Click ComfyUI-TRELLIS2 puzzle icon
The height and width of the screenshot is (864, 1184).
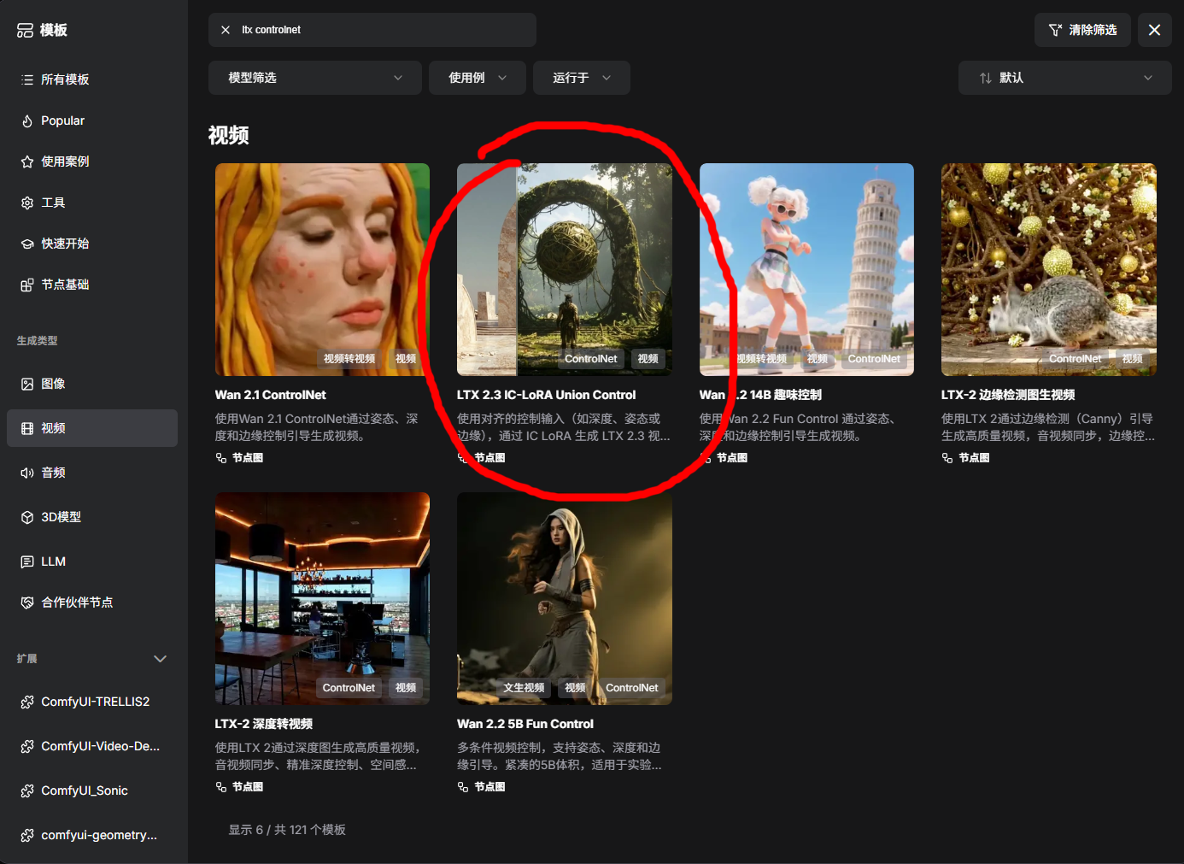tap(27, 702)
